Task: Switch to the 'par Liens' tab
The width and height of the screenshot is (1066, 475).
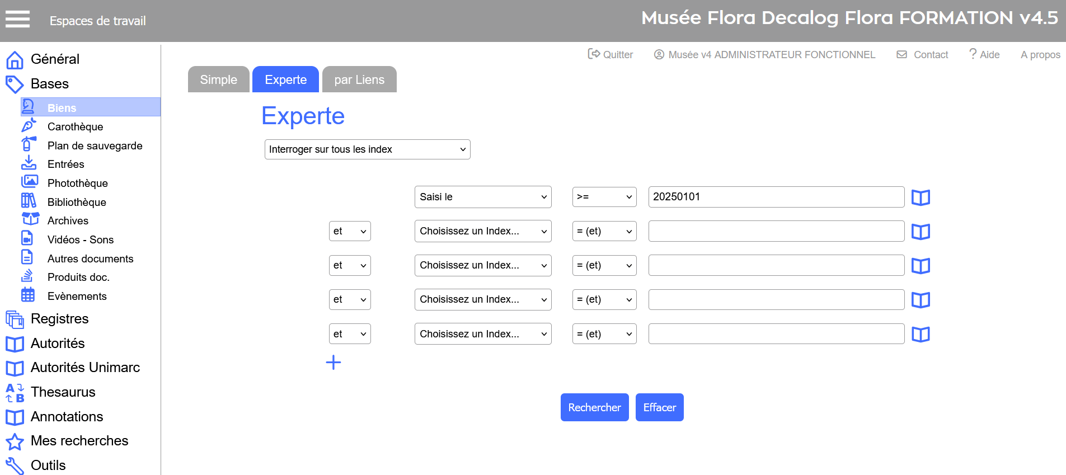Action: point(359,79)
